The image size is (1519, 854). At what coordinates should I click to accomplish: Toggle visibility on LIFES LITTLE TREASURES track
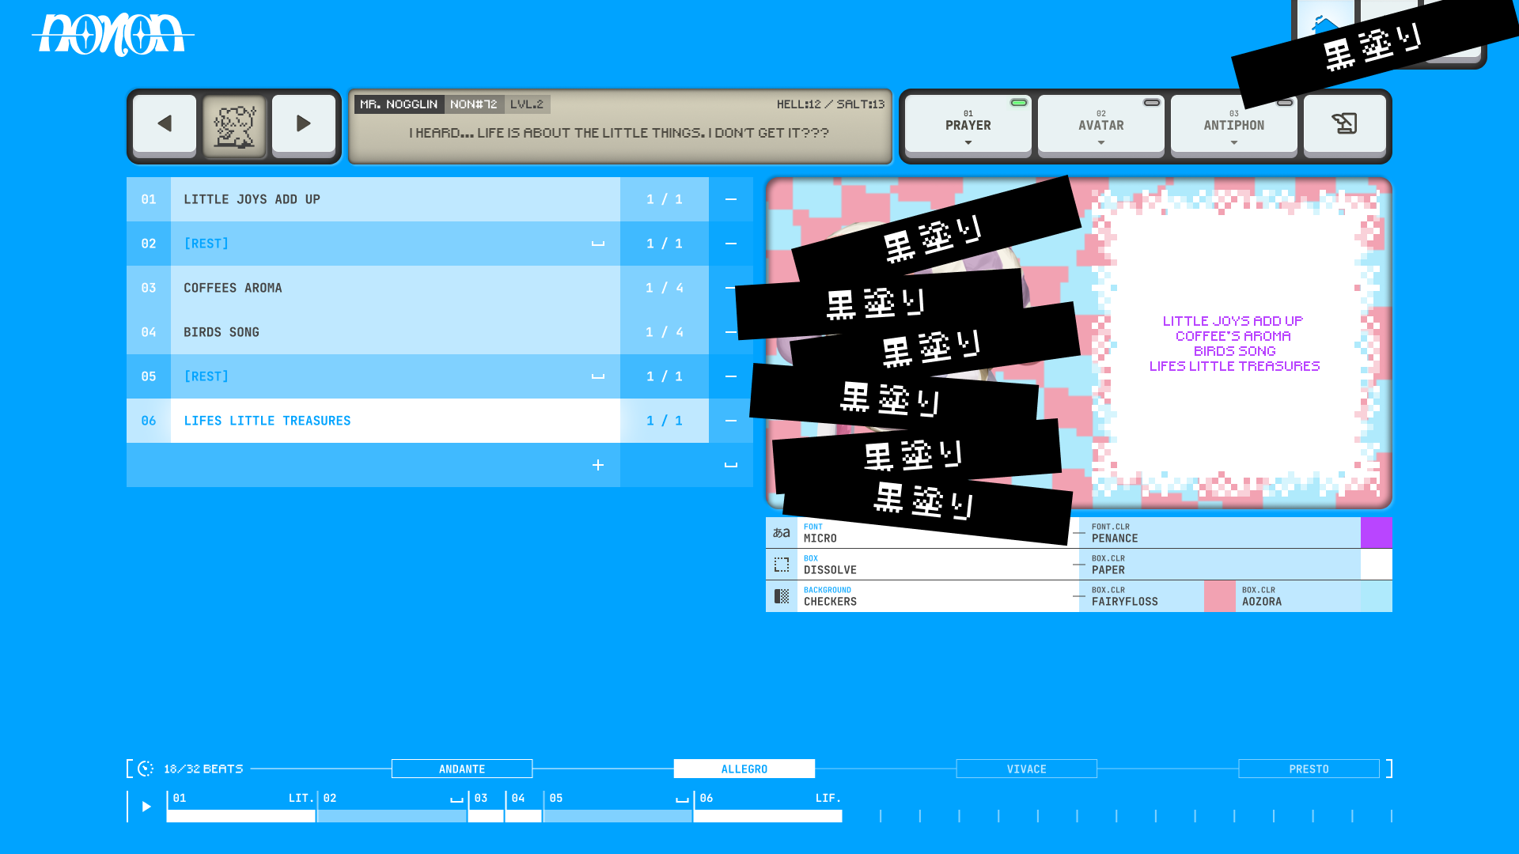731,420
